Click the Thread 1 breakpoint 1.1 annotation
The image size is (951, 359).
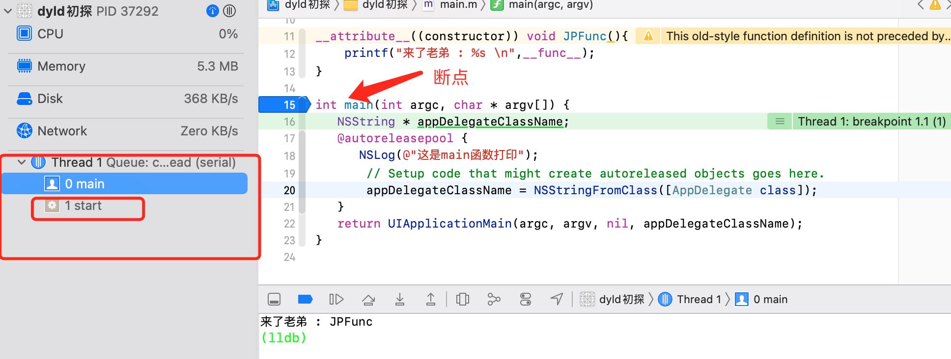(871, 121)
